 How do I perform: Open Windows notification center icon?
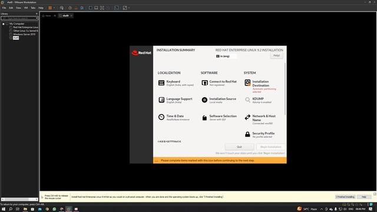point(371,209)
